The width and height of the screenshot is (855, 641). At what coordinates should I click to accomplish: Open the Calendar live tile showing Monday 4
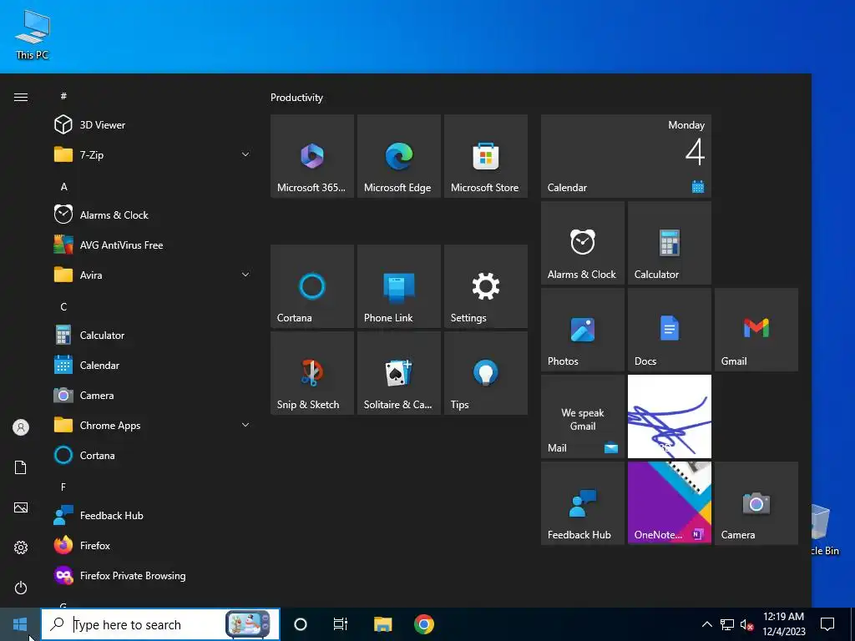tap(626, 156)
